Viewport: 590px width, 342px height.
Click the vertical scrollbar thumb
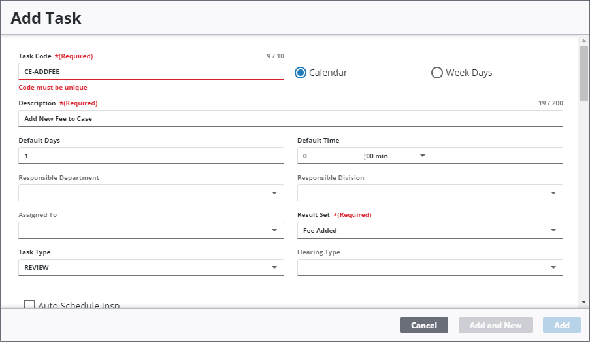(583, 72)
